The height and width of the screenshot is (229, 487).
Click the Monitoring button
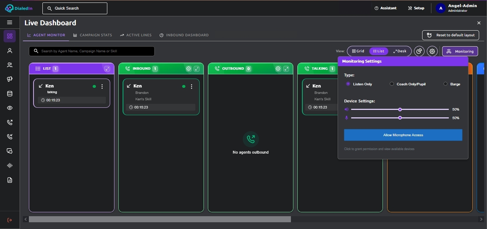460,51
